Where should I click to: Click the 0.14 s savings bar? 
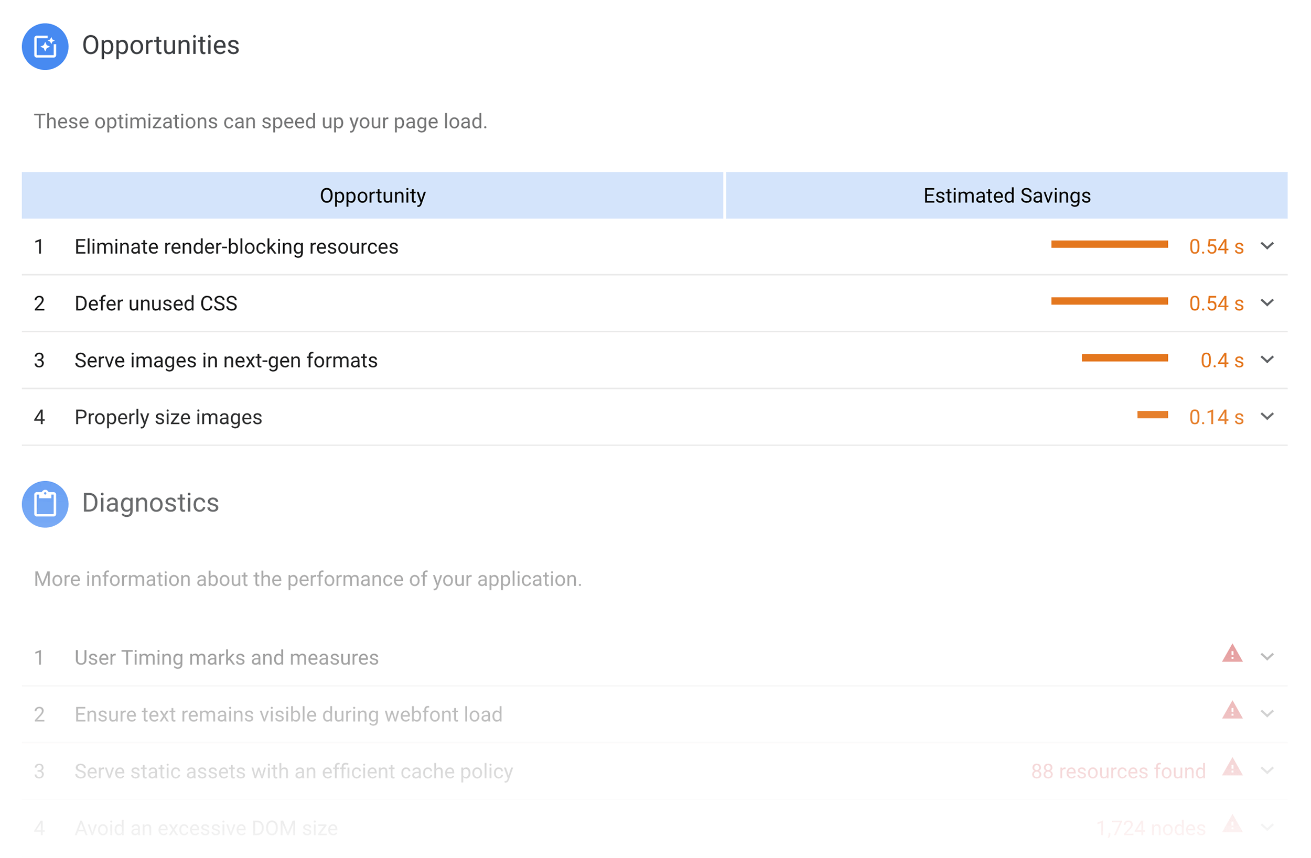coord(1153,415)
